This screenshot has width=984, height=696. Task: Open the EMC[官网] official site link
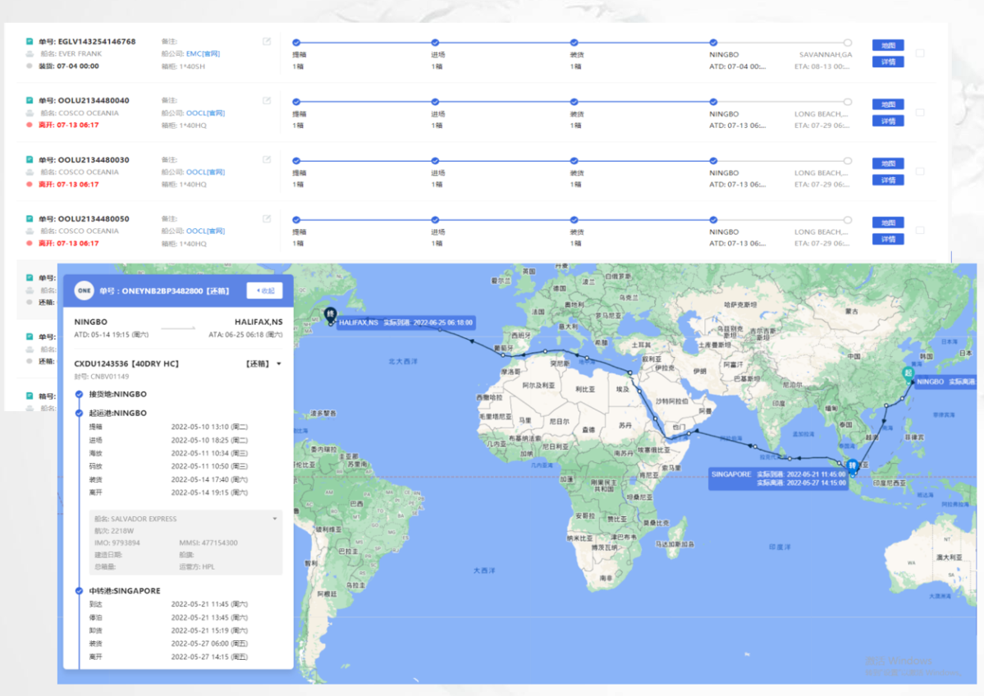203,54
